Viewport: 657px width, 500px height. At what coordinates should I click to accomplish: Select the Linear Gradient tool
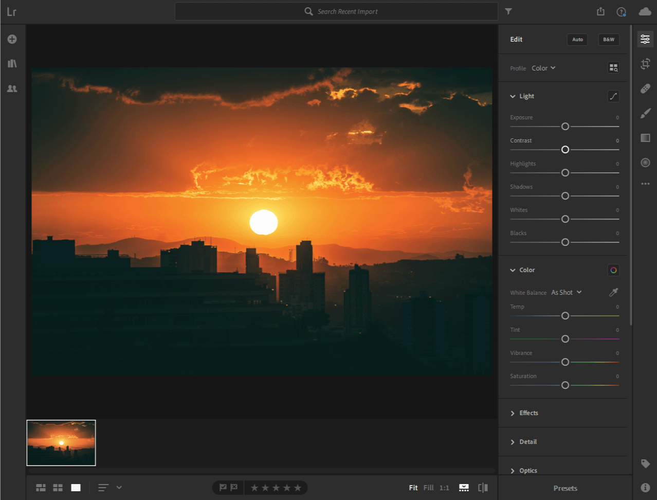point(645,138)
